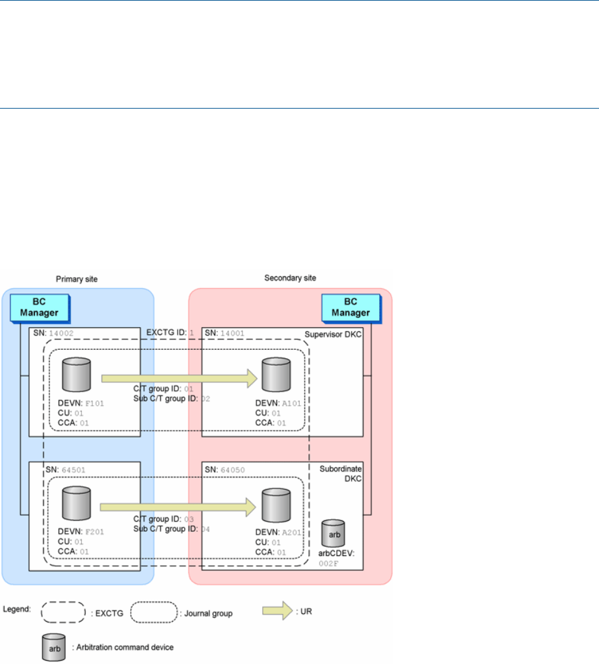Viewport: 599px width, 664px height.
Task: Click the primary site BC Manager box
Action: pos(40,308)
